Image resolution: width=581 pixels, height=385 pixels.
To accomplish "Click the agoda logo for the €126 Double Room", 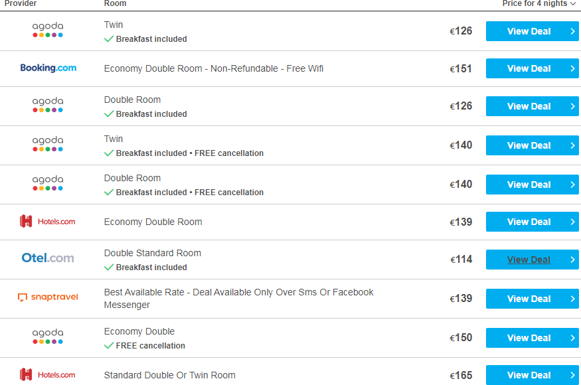I will (48, 105).
